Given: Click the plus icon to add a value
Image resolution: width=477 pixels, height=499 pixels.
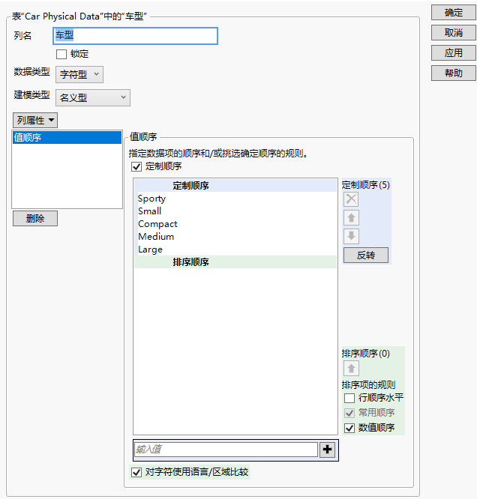Looking at the screenshot, I should pyautogui.click(x=327, y=450).
